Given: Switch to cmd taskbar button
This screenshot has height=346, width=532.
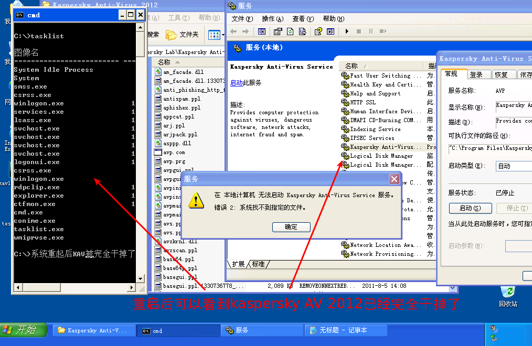Looking at the screenshot, I should 178,331.
